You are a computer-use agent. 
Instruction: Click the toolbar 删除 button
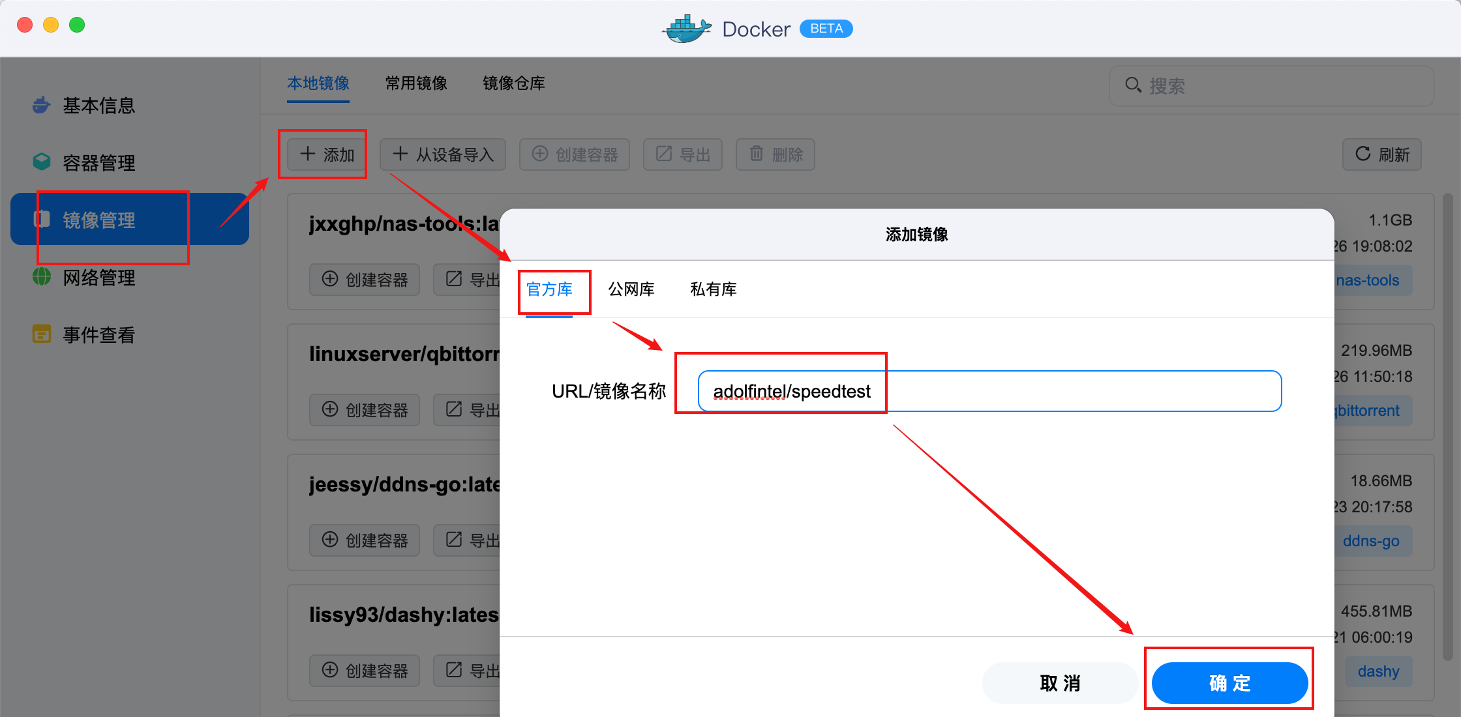[776, 154]
